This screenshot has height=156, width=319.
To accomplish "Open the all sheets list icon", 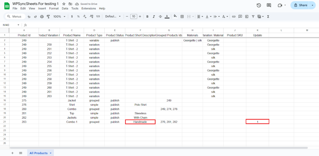I will point(21,153).
